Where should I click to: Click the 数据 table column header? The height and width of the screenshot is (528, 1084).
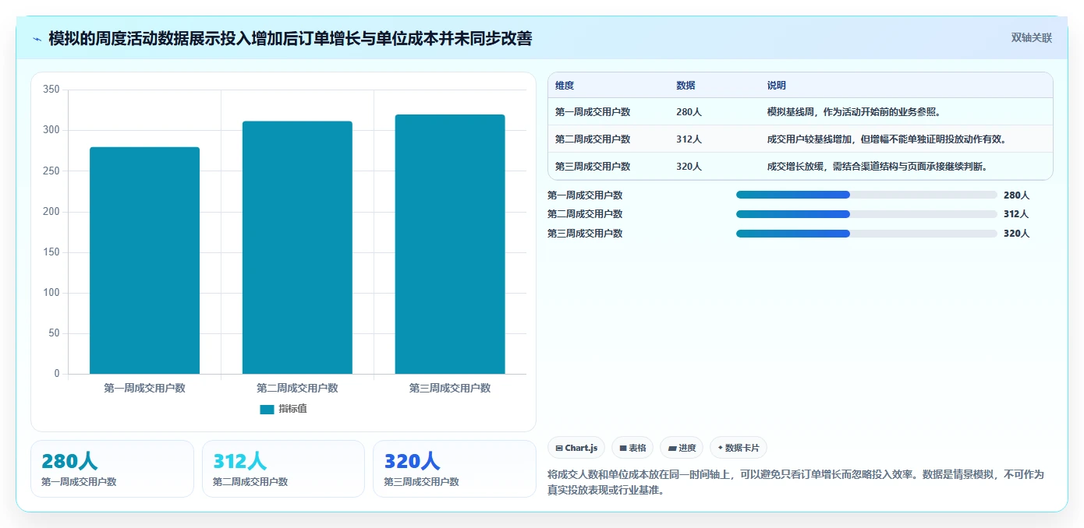click(x=685, y=86)
